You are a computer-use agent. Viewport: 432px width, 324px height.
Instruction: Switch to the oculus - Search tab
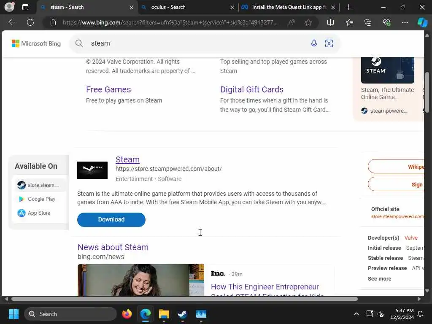click(x=188, y=7)
